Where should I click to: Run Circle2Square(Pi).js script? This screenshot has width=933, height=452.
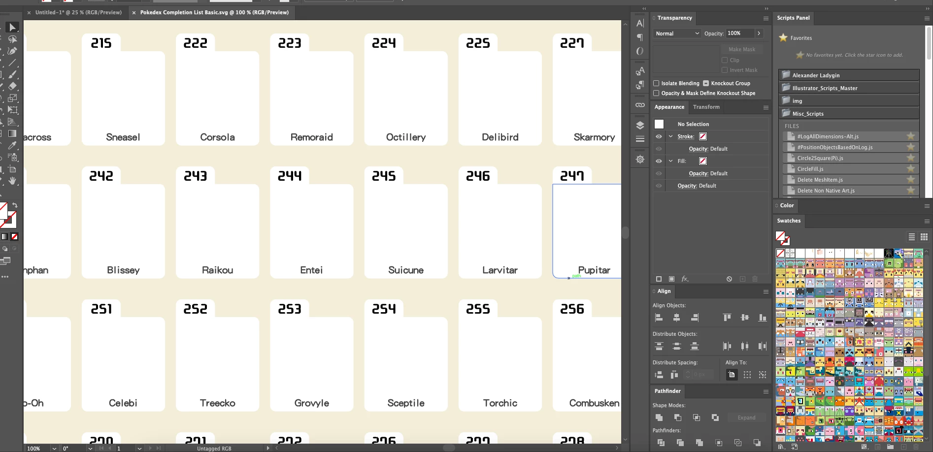click(820, 158)
